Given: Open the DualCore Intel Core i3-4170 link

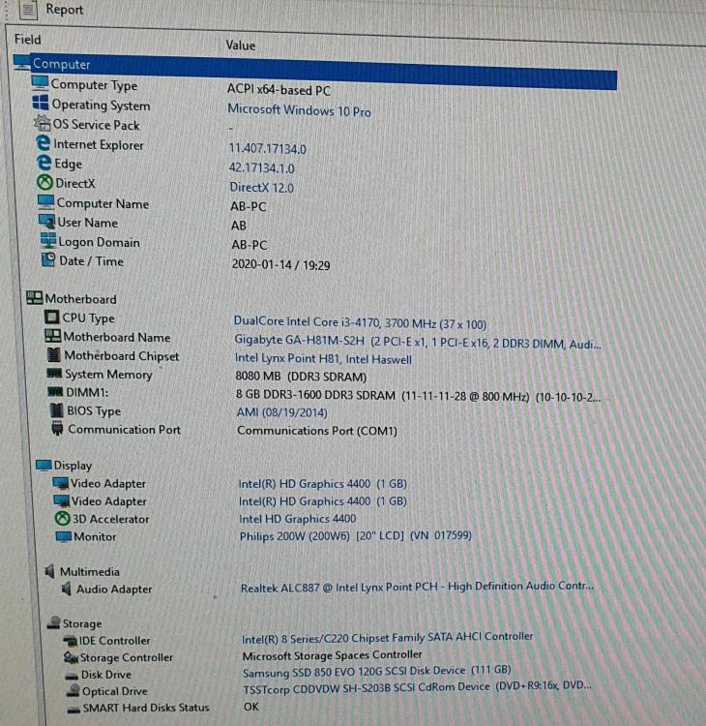Looking at the screenshot, I should [x=360, y=321].
